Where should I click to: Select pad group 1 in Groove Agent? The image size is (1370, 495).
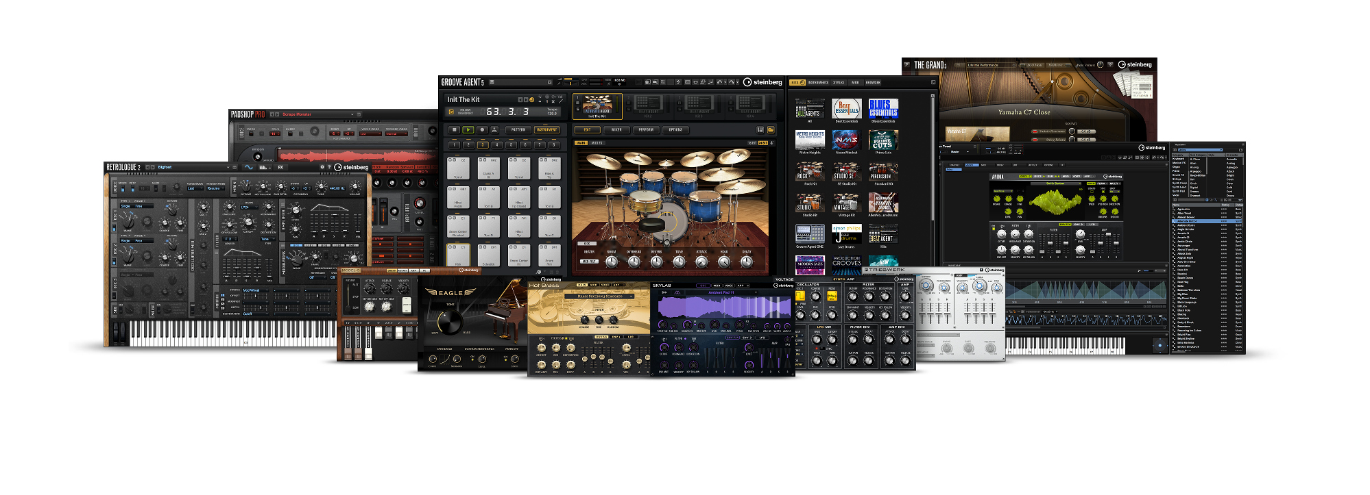[454, 145]
